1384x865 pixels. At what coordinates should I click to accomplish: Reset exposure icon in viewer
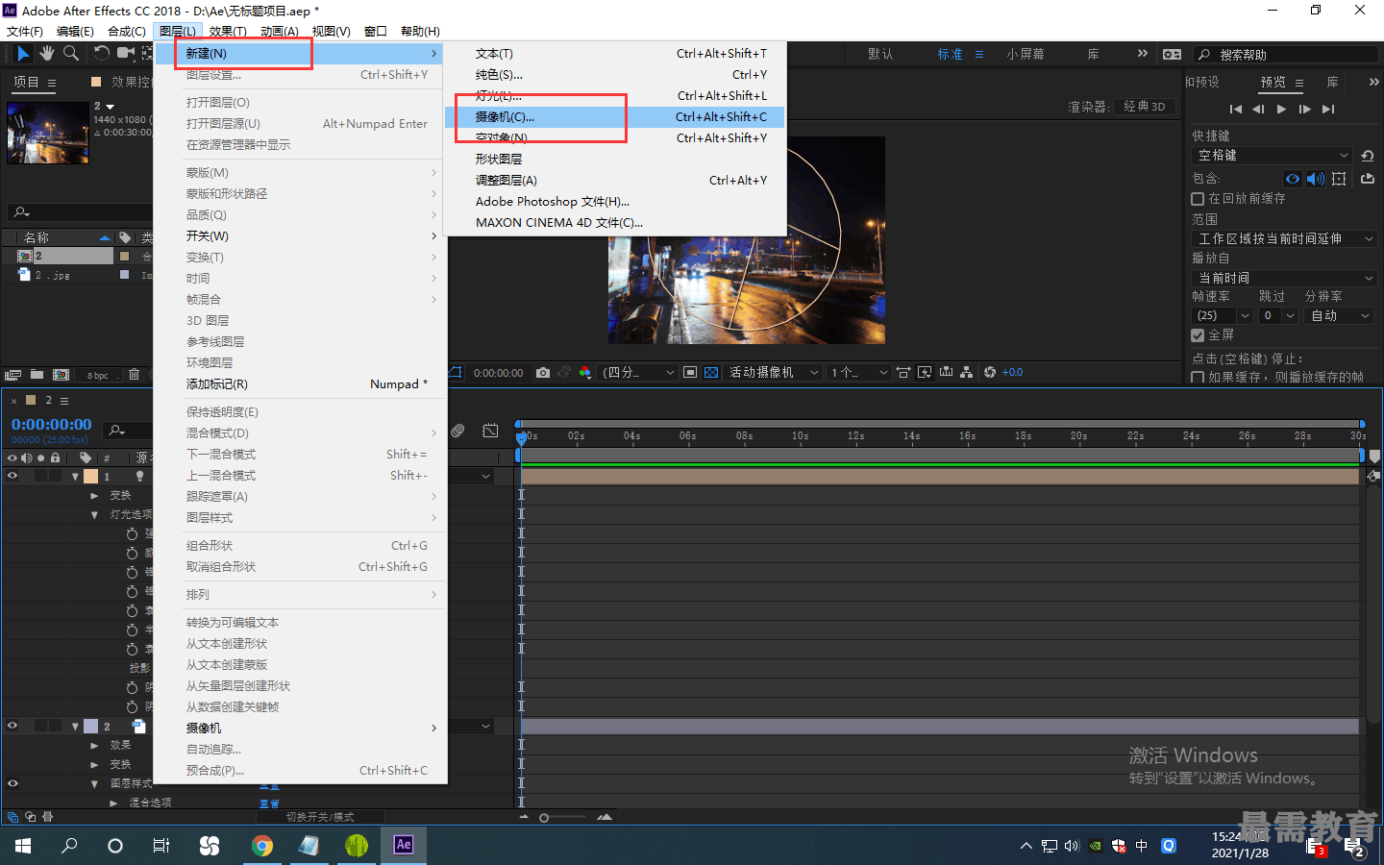point(990,373)
